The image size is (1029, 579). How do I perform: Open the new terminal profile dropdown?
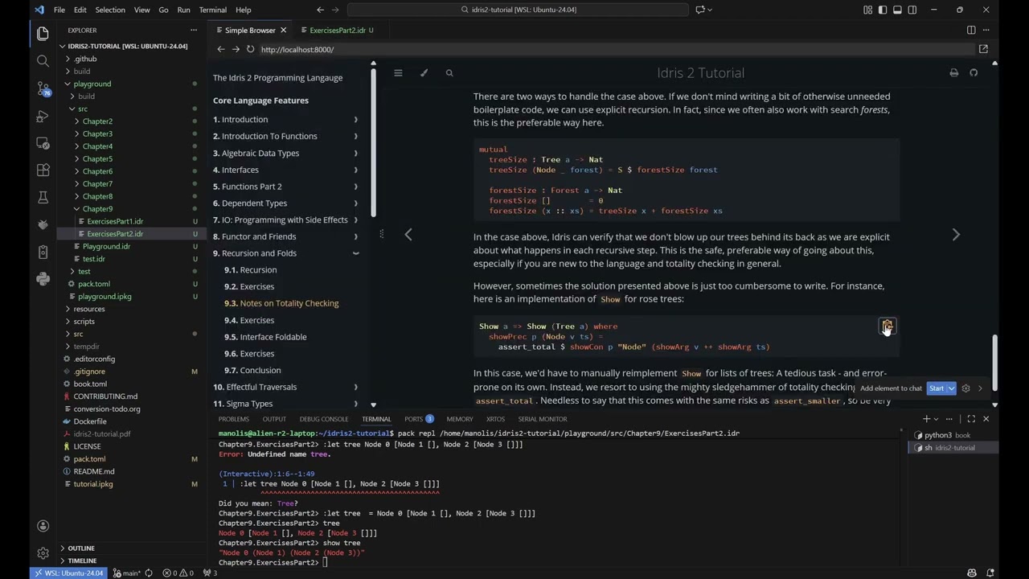tap(936, 419)
